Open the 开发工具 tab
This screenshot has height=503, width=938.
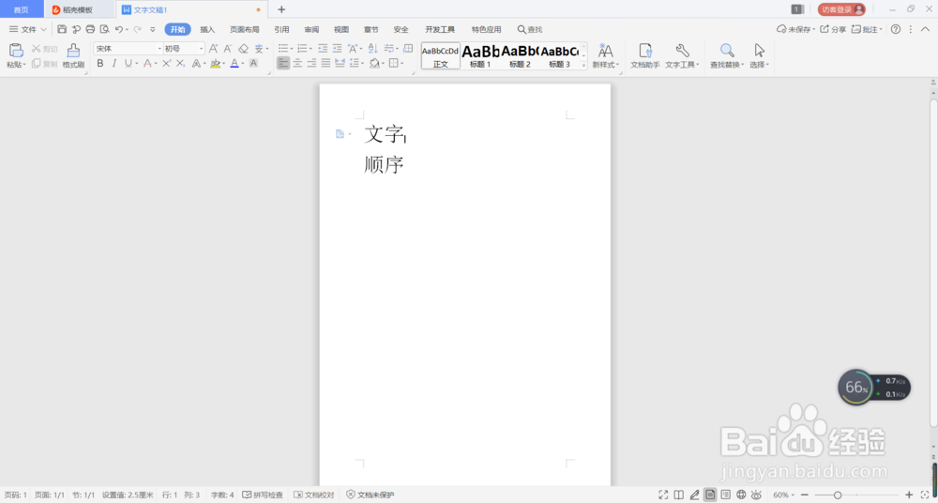440,29
